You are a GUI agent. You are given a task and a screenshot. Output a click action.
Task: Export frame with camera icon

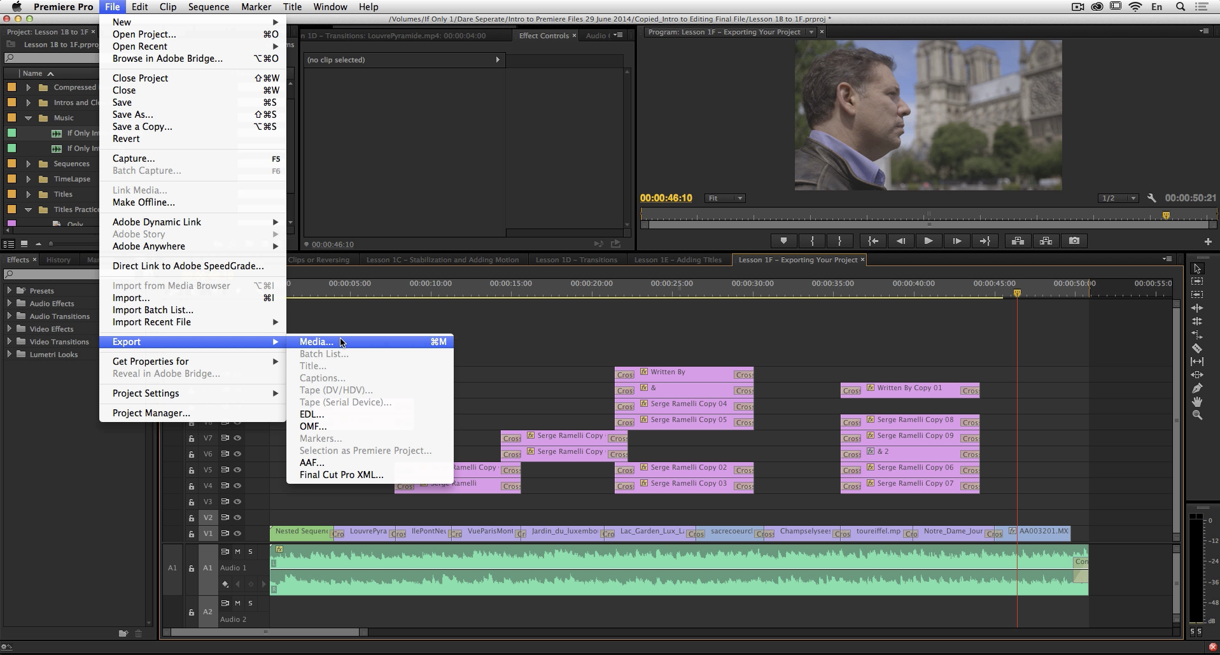click(1074, 241)
